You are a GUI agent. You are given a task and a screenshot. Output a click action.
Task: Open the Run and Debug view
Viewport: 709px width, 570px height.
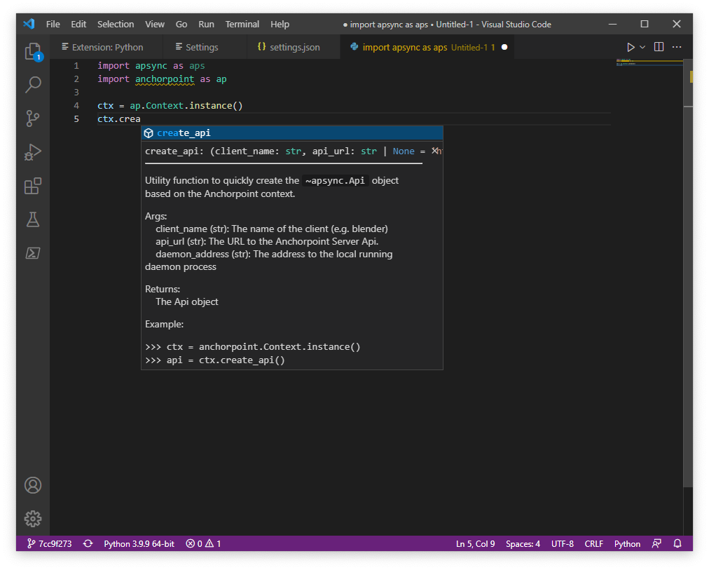pyautogui.click(x=33, y=152)
